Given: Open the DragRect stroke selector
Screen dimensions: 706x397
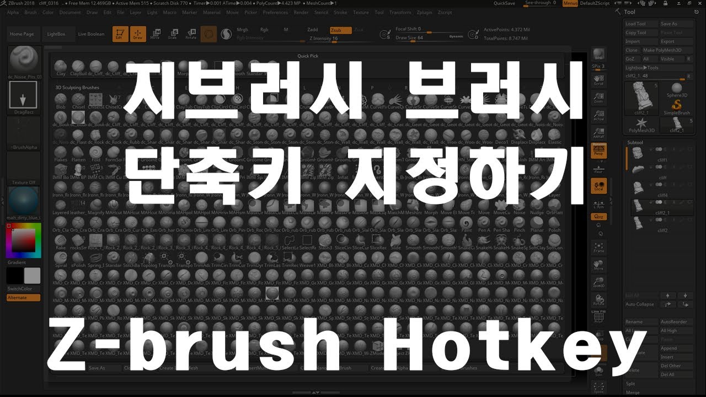Looking at the screenshot, I should (24, 97).
